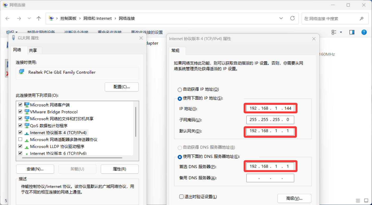
Task: Click the Back navigation arrow
Action: [x=7, y=18]
